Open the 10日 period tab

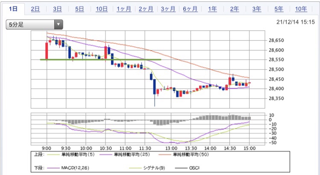[x=102, y=9]
